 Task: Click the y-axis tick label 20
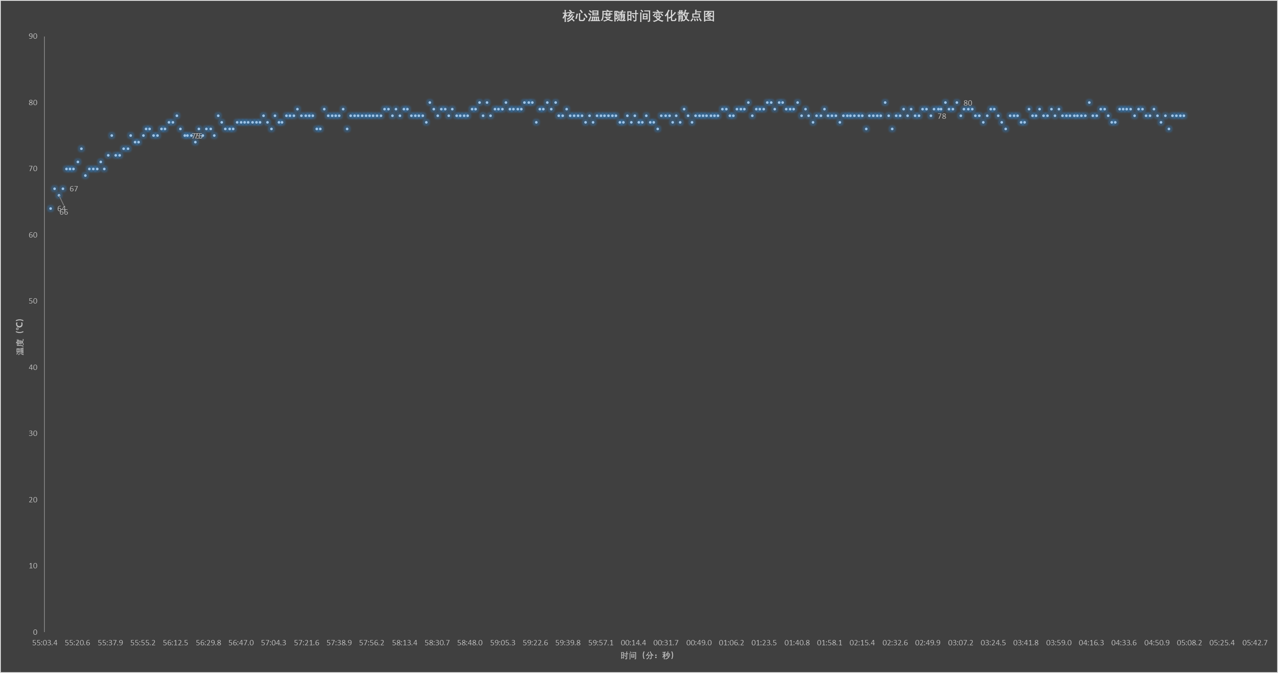click(33, 499)
